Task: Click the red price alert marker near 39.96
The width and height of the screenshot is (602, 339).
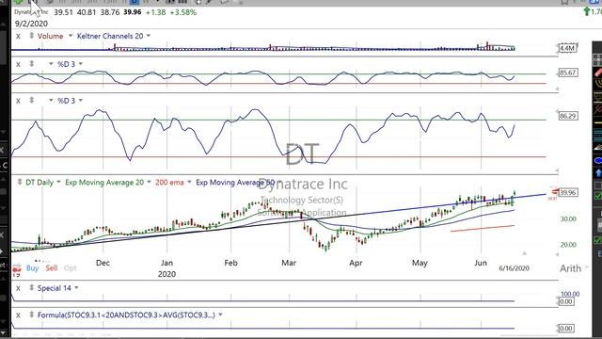Action: pyautogui.click(x=554, y=192)
